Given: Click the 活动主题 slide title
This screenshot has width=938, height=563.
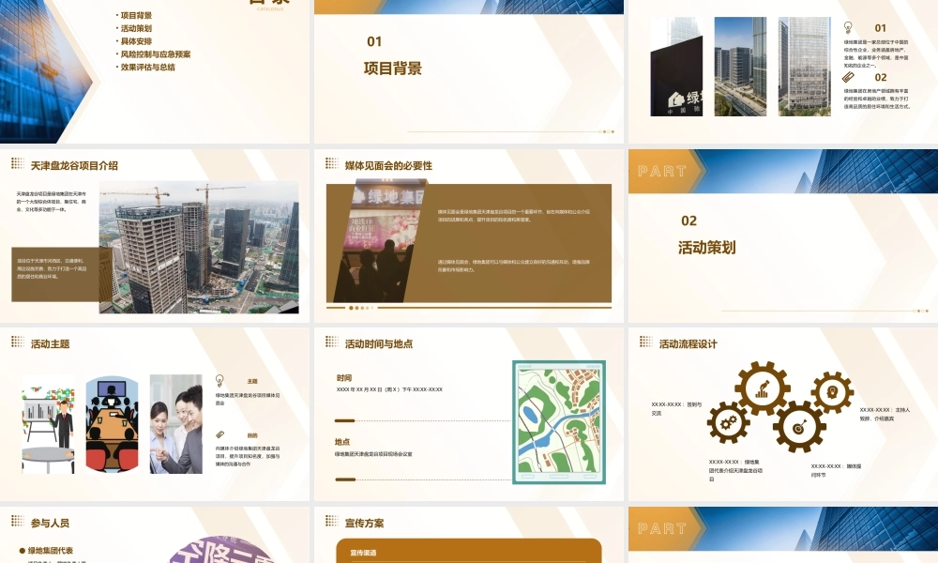Looking at the screenshot, I should [x=51, y=344].
